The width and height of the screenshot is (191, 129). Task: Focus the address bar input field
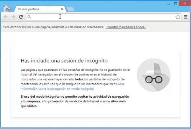point(103,17)
